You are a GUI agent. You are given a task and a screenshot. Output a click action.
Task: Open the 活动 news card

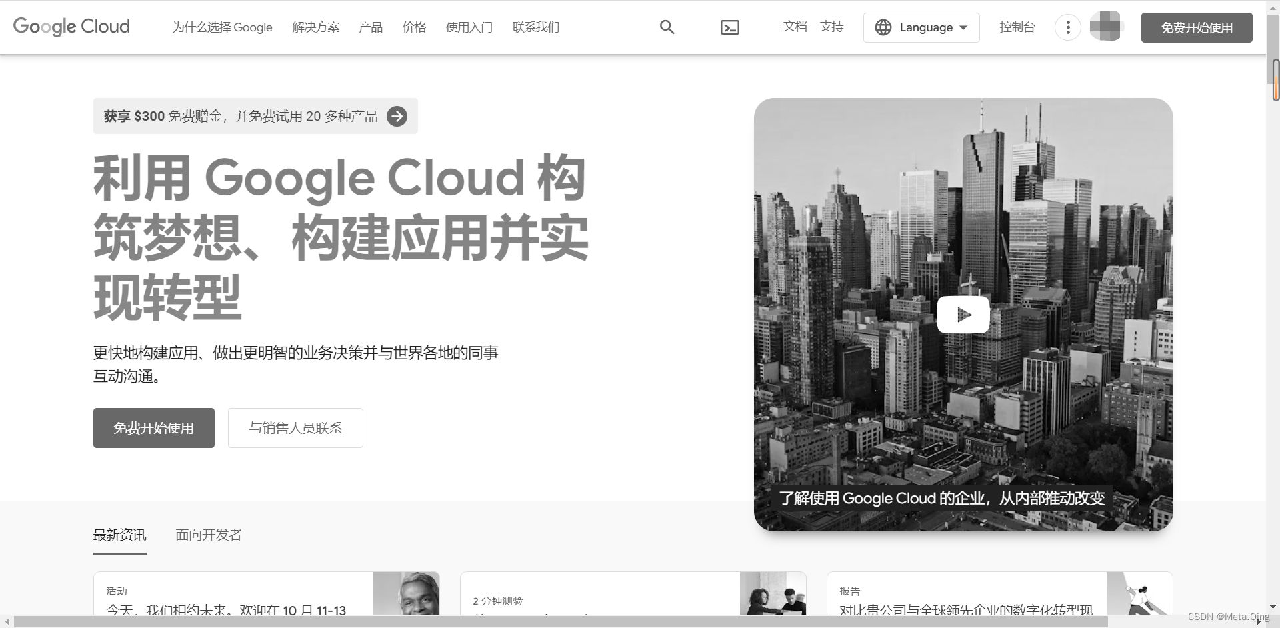267,593
